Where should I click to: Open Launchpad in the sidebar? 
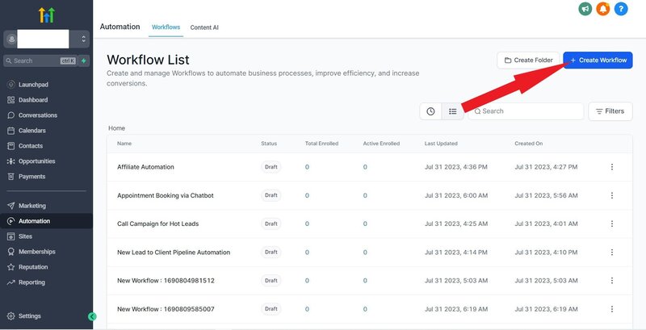(x=33, y=85)
